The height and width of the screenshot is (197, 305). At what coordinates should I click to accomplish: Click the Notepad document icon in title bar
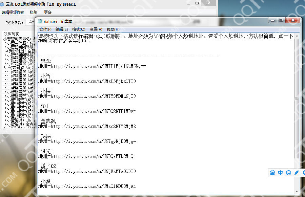pyautogui.click(x=40, y=21)
